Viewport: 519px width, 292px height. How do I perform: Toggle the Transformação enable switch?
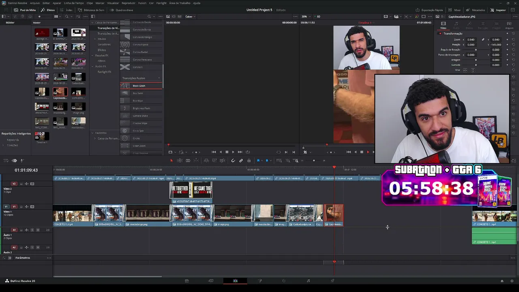[440, 34]
